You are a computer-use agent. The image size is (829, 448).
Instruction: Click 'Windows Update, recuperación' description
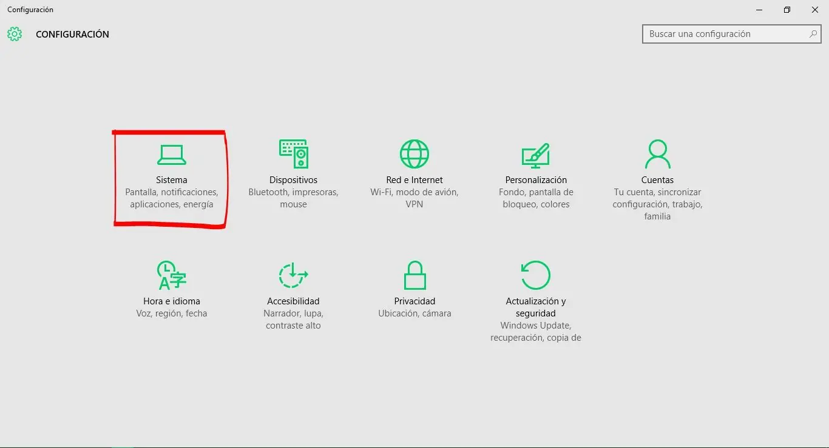coord(536,332)
